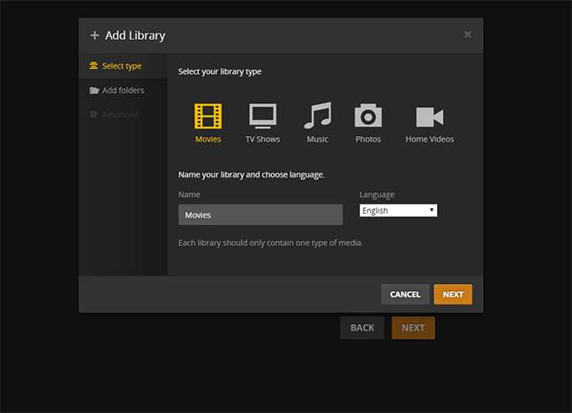Viewport: 572px width, 413px height.
Task: Click the TV Shows text label
Action: click(262, 139)
